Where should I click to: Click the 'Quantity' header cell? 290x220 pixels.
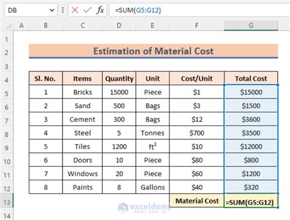pos(119,78)
